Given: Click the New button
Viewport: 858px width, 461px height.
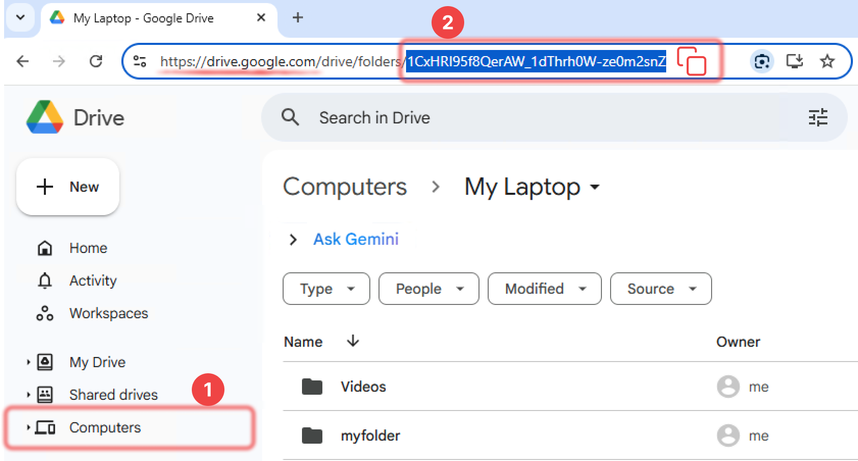Looking at the screenshot, I should coord(67,187).
